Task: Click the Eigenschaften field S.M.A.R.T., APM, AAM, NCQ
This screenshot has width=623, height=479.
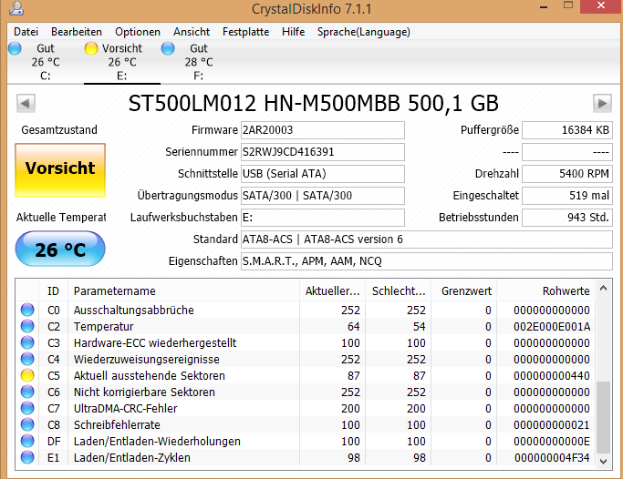Action: [427, 261]
